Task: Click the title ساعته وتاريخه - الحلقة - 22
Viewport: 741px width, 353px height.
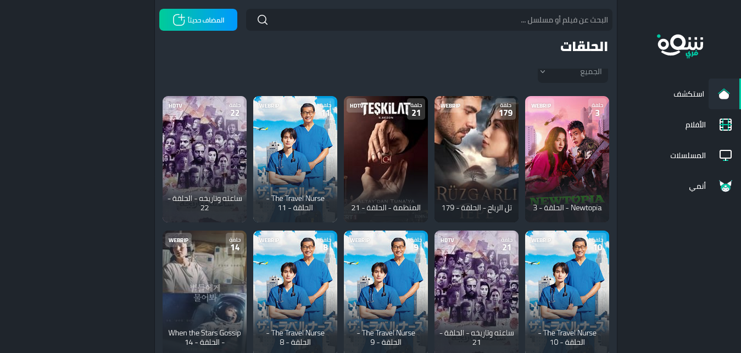Action: pos(205,203)
